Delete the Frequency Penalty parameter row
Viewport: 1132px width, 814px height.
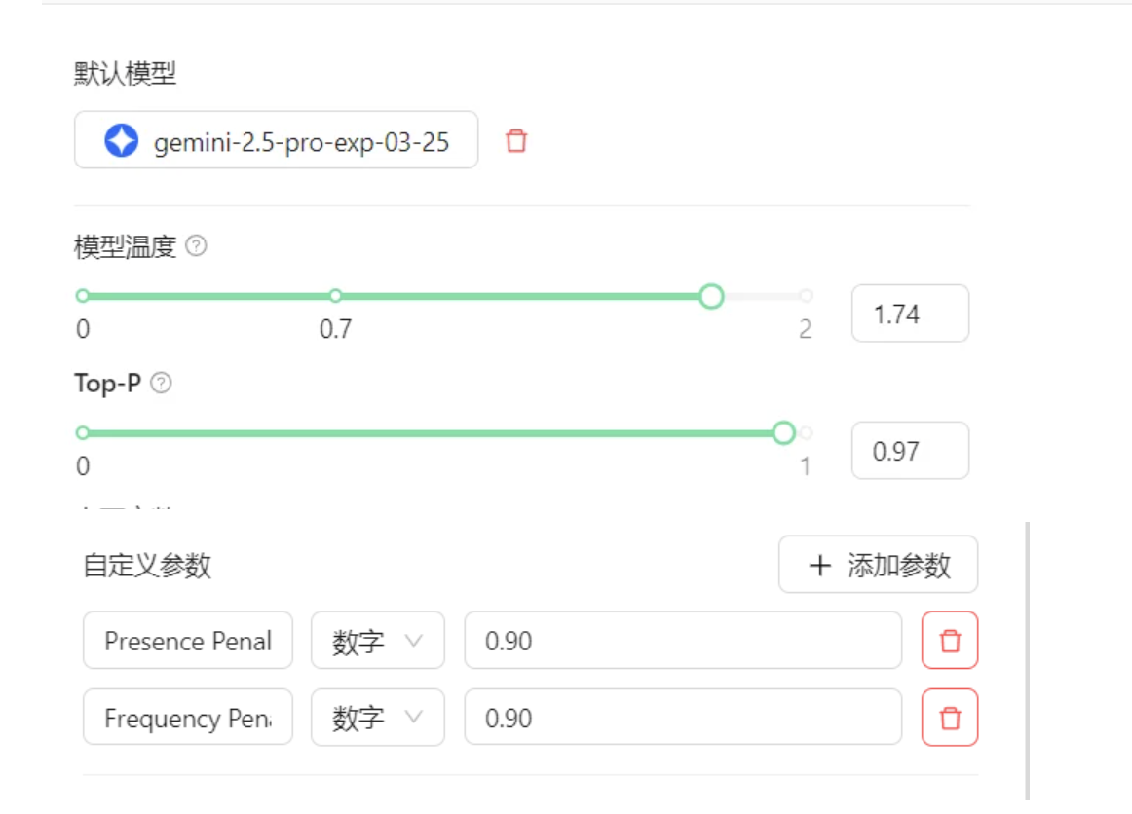[950, 718]
